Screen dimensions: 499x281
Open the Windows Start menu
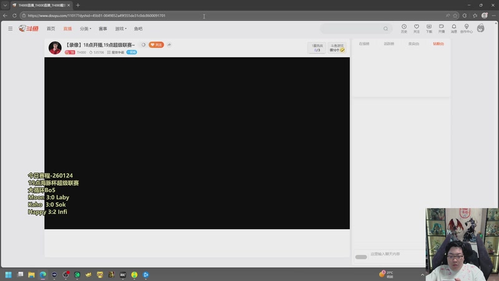pyautogui.click(x=8, y=275)
